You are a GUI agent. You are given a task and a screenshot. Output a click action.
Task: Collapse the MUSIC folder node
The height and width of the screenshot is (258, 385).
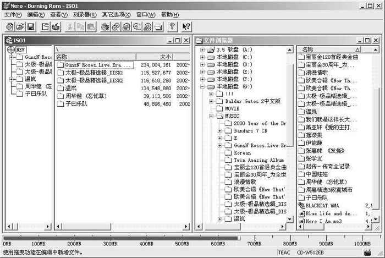[211, 116]
